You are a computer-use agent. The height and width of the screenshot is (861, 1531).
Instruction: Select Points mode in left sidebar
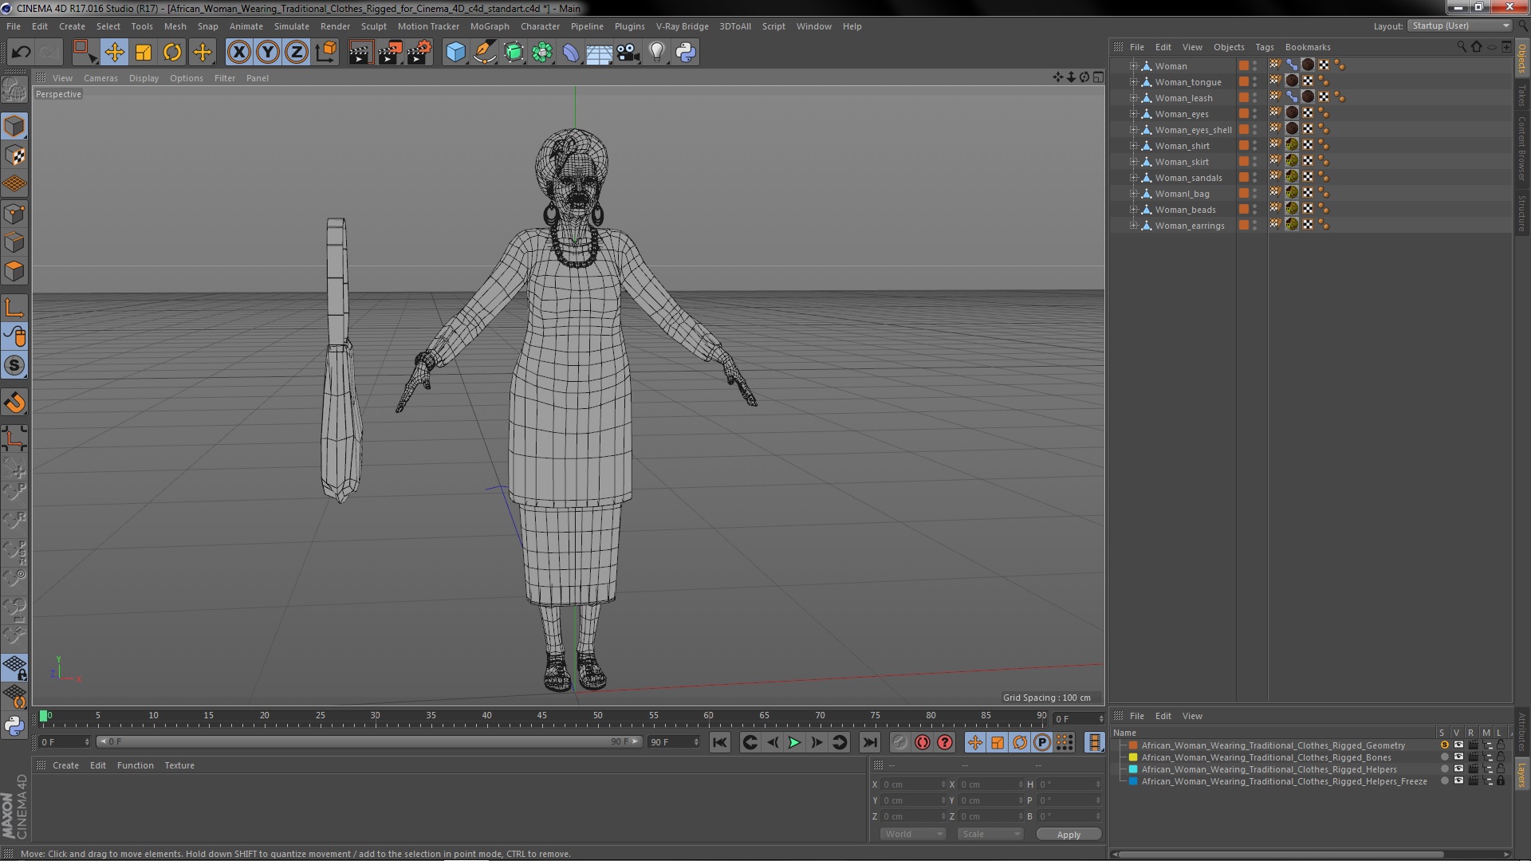14,214
